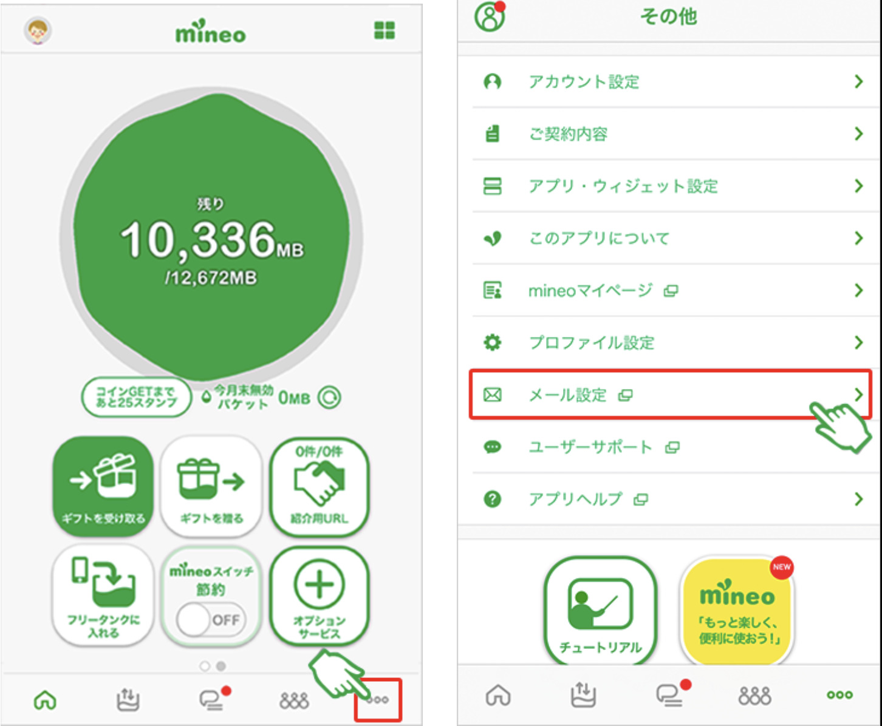Tap フリータンクに入れる icon
This screenshot has width=882, height=726.
103,595
